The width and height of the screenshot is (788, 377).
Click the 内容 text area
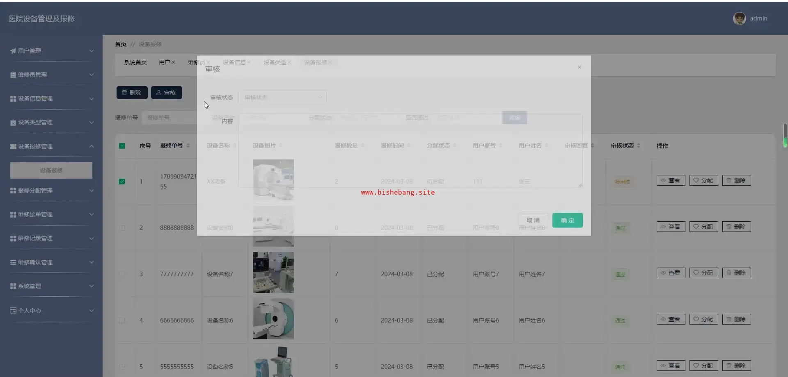tap(410, 151)
